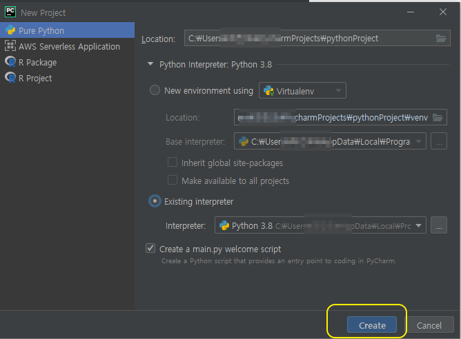Click the 'Python Interpreter: Python 3.8' heading
This screenshot has height=339, width=461.
215,65
